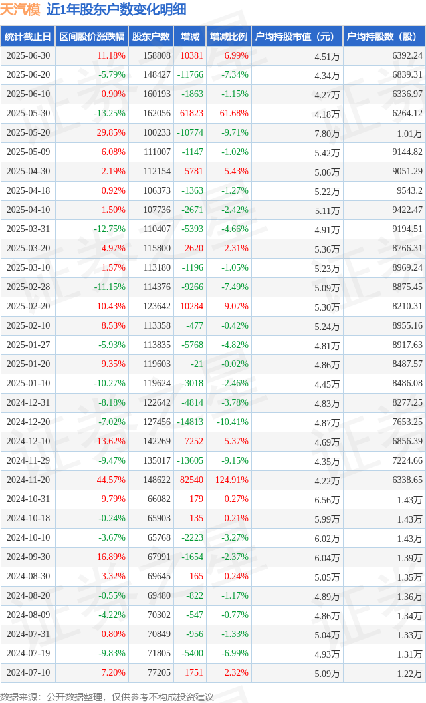Select the 2024-12-31 date cell

28,402
